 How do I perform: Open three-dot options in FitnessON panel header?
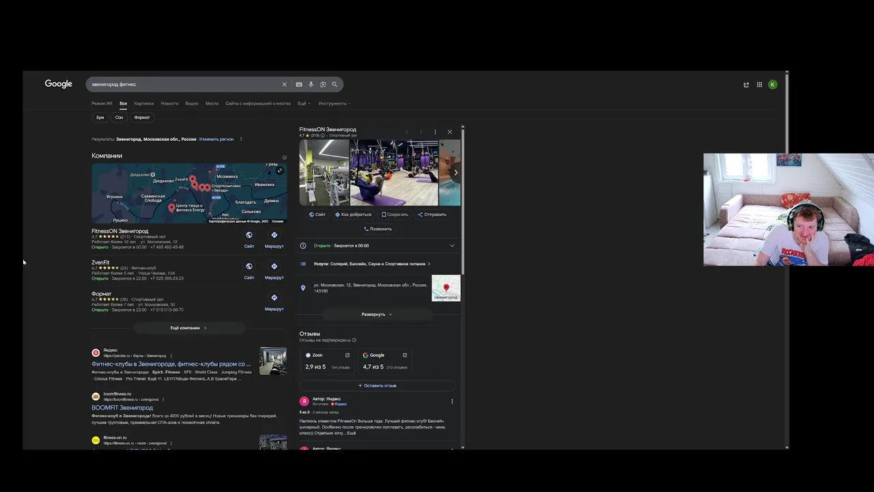[x=435, y=132]
